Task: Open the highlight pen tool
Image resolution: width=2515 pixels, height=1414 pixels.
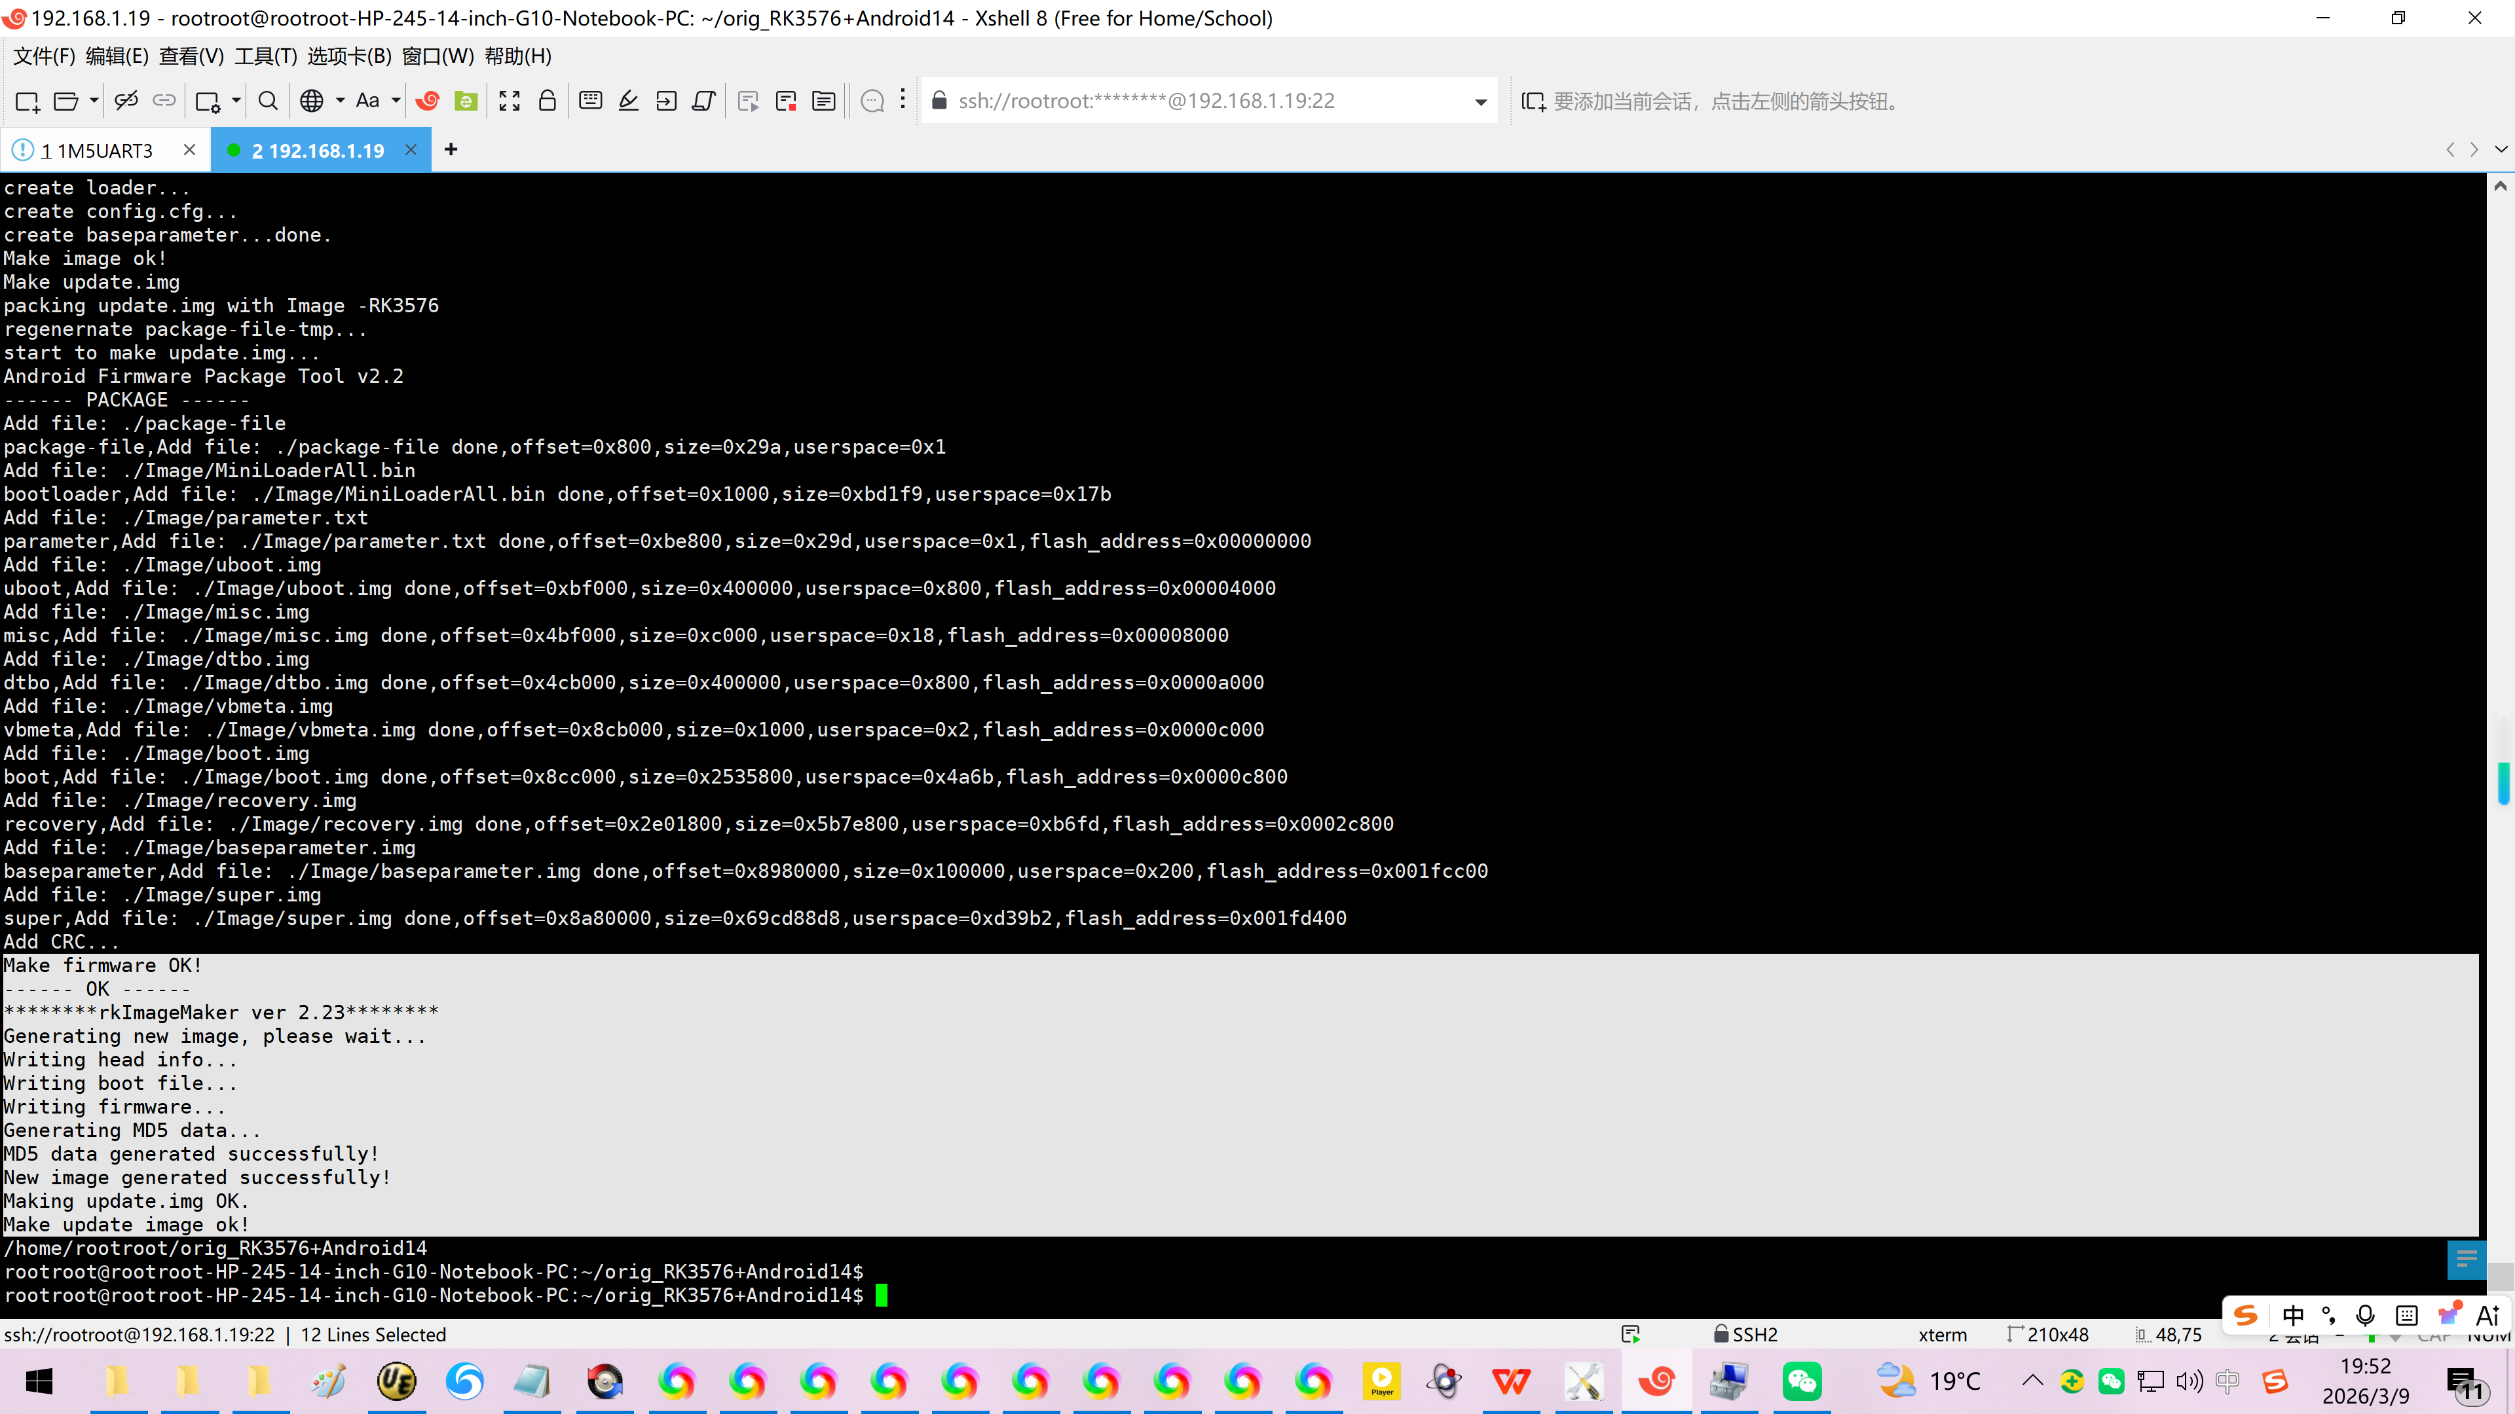Action: [629, 101]
